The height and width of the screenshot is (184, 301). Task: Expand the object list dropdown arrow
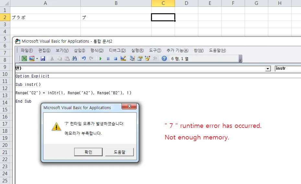[268, 69]
